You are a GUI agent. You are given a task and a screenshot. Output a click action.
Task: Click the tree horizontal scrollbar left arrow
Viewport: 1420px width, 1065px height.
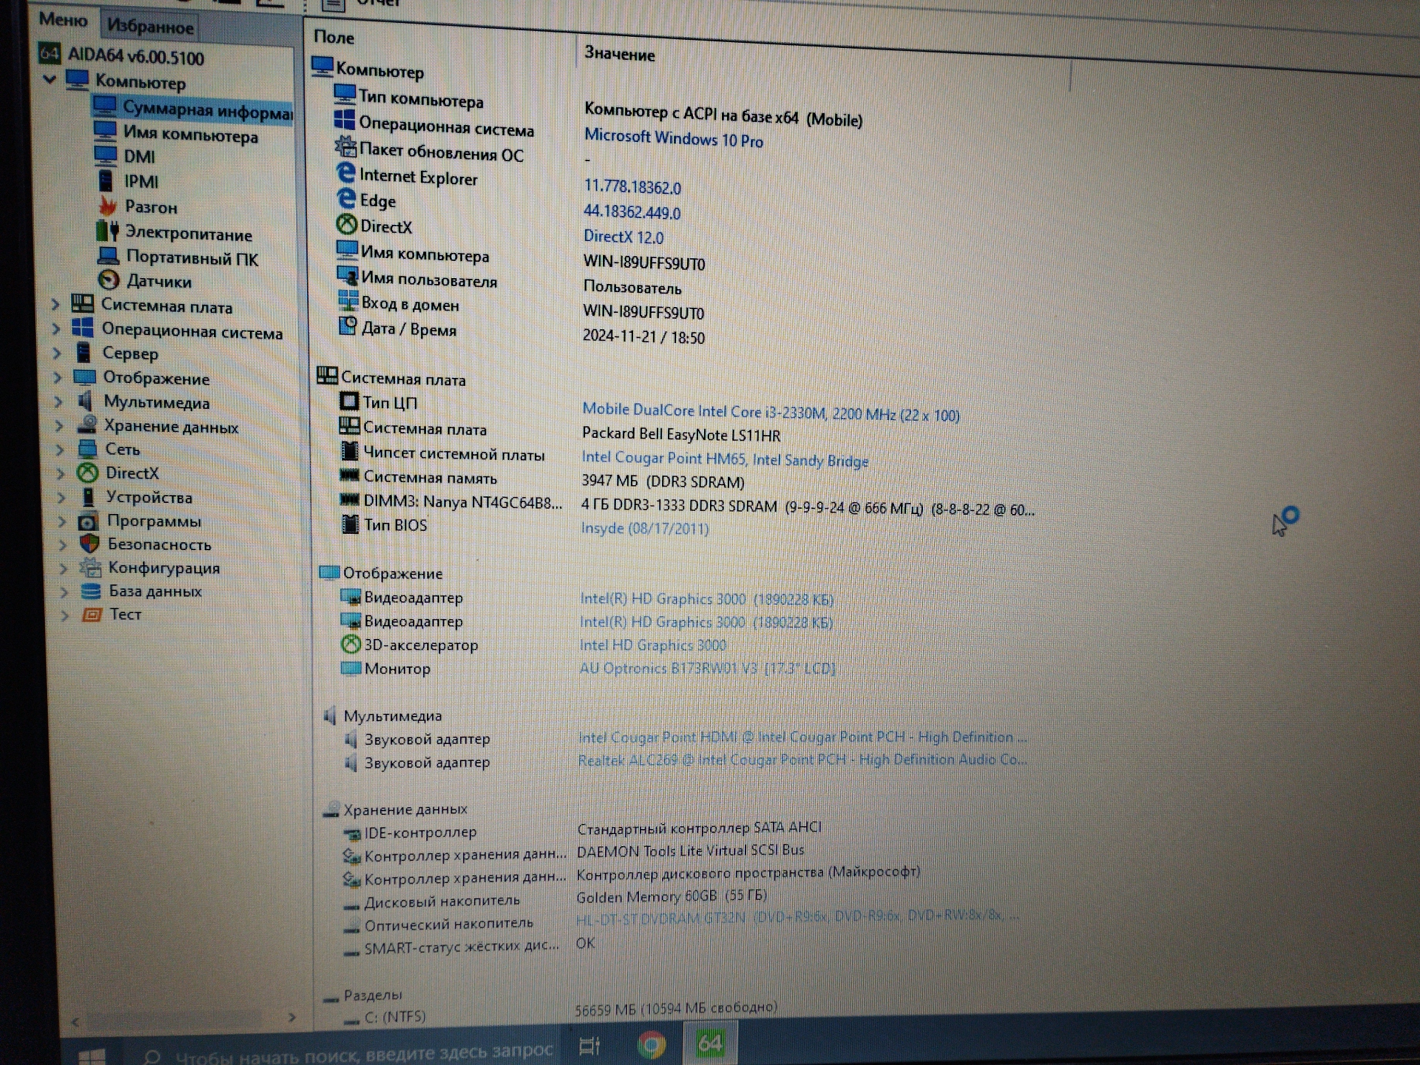coord(75,1022)
